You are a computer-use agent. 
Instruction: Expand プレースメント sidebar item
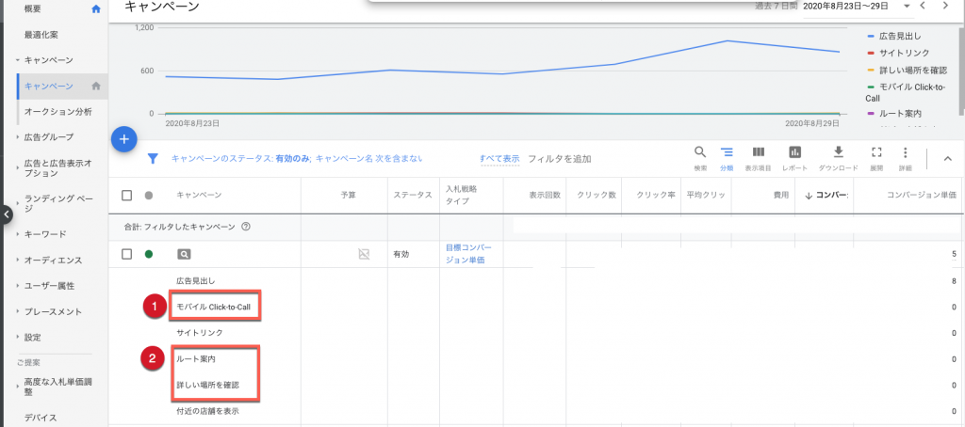[19, 311]
